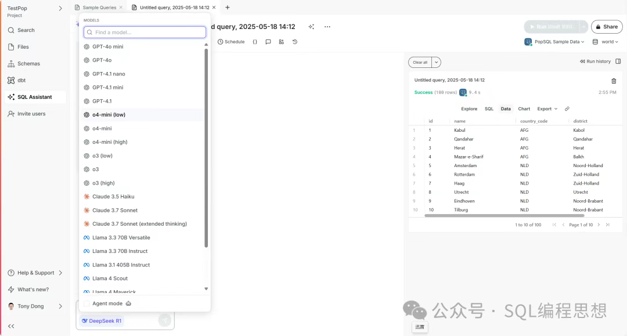Focus the Find a model search field
Screen dimensions: 627x336
[145, 32]
